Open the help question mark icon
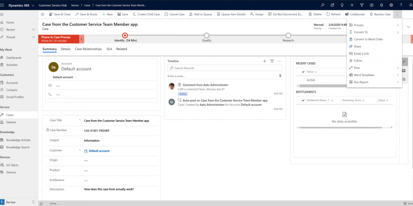The width and height of the screenshot is (413, 206). point(401,5)
